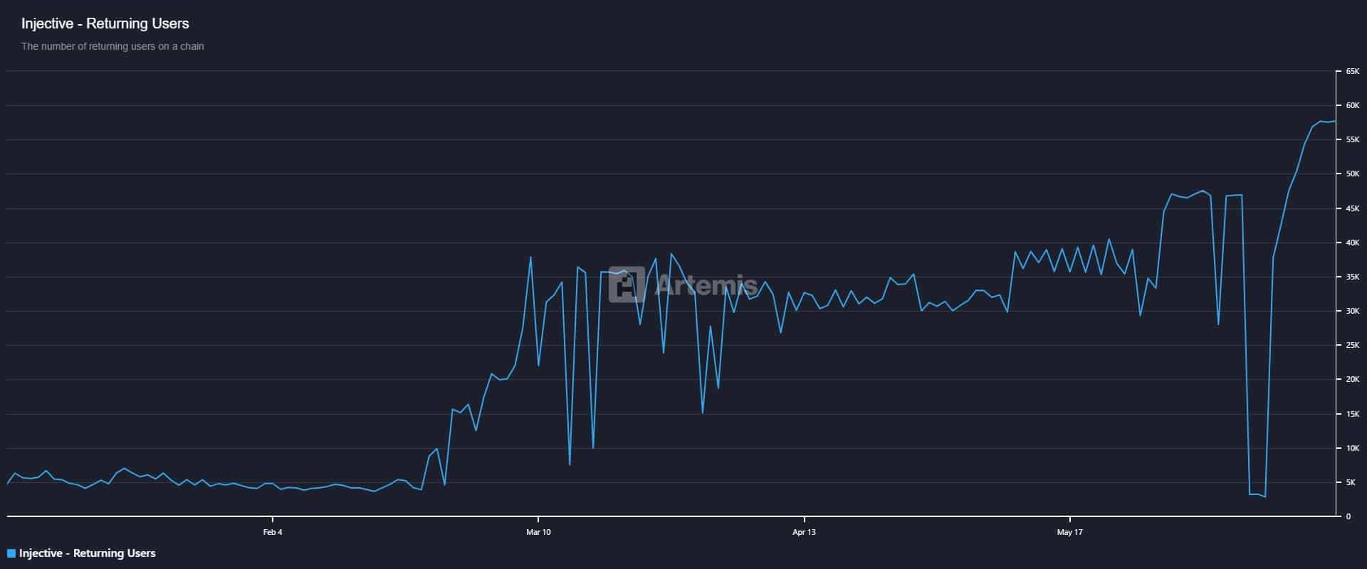Click the '45K' y-axis label

[x=1353, y=208]
